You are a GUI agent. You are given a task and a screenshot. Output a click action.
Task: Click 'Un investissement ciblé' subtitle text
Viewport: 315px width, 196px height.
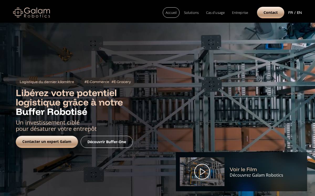point(48,122)
